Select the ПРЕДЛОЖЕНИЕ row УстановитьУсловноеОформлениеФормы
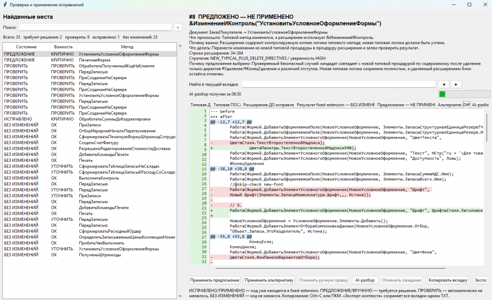Screen dimensions: 492x300 click(90, 54)
